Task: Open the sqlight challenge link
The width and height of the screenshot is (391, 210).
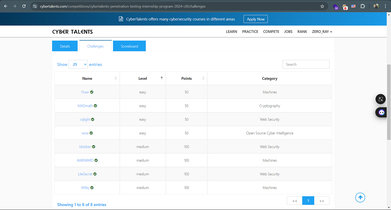Action: pyautogui.click(x=85, y=119)
